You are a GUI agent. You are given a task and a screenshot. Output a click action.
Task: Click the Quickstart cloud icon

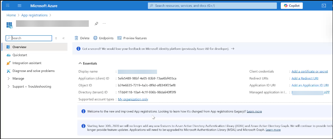coord(8,55)
